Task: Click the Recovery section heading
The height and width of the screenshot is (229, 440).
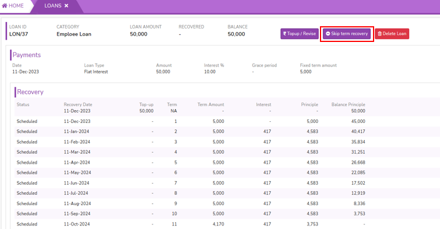Action: click(x=30, y=92)
